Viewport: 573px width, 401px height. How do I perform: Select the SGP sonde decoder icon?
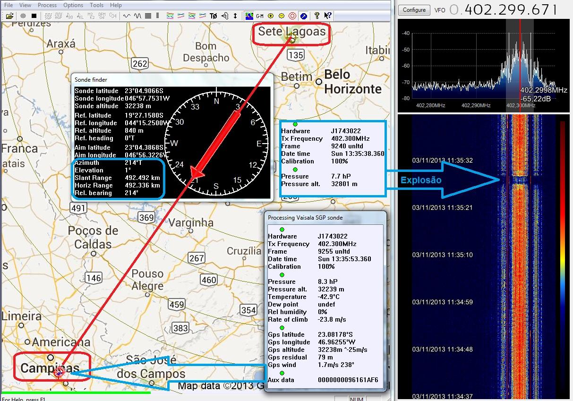pyautogui.click(x=47, y=16)
